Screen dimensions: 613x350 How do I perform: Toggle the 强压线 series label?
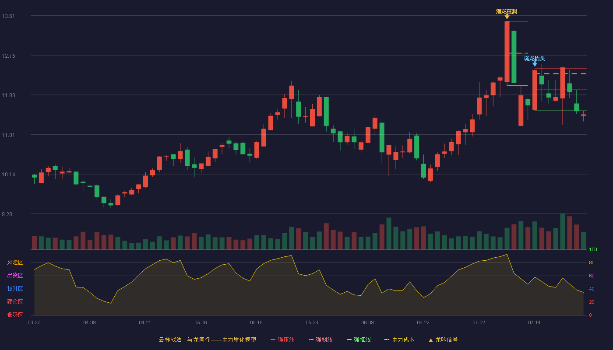(286, 339)
